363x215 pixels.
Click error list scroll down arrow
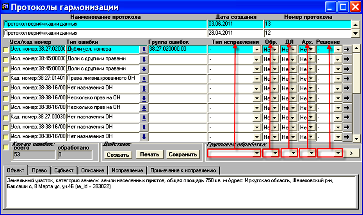[356, 139]
